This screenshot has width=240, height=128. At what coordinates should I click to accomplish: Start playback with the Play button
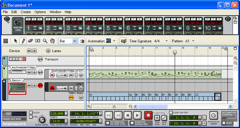pos(137,115)
